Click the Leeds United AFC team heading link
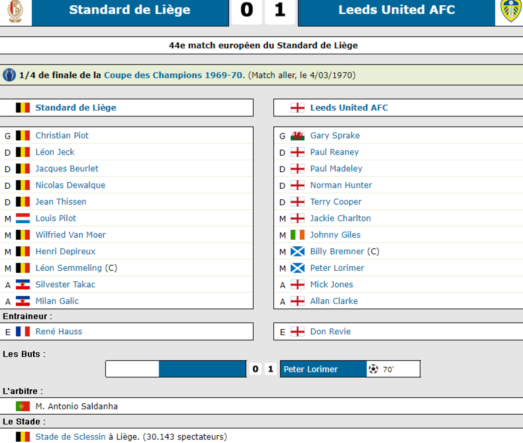Screen dimensions: 523x443 (x=349, y=108)
